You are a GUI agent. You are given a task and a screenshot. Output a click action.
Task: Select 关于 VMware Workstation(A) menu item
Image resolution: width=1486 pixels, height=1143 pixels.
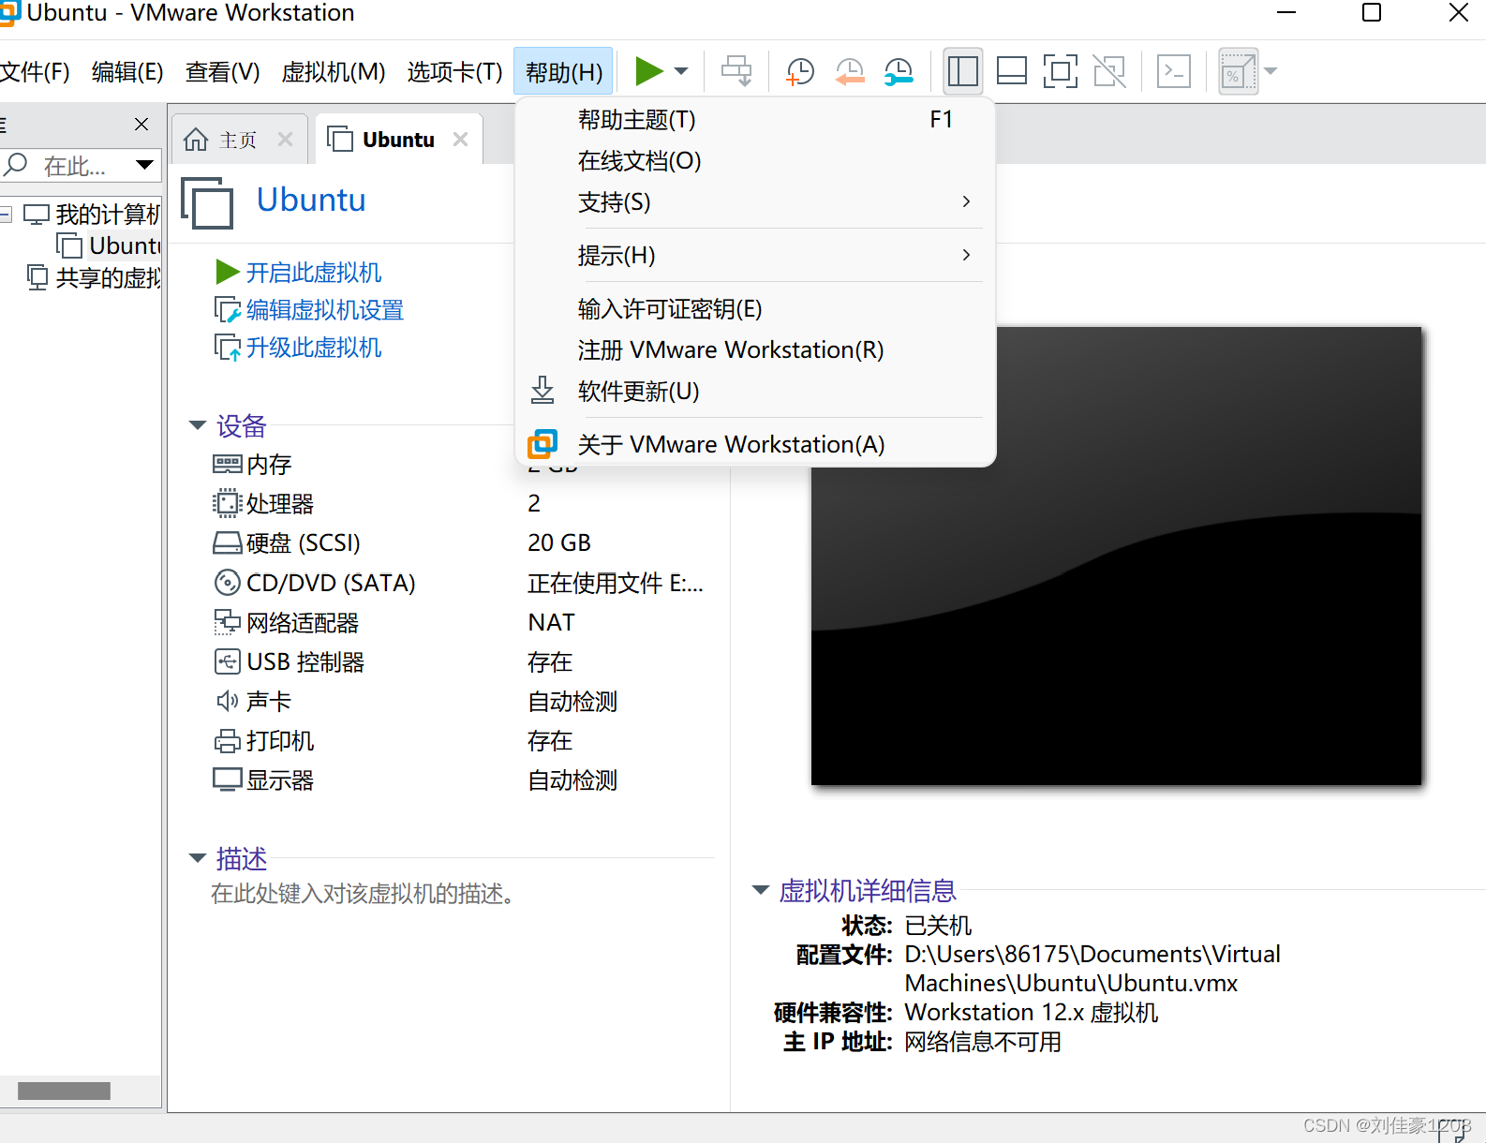[x=731, y=444]
